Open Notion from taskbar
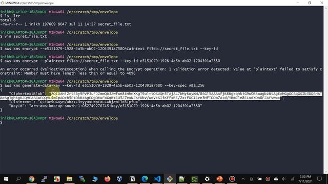 point(132,179)
